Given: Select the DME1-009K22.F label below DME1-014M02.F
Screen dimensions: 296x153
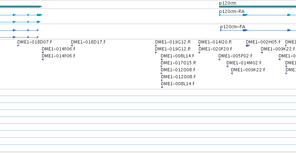Looking at the screenshot, I should [248, 70].
